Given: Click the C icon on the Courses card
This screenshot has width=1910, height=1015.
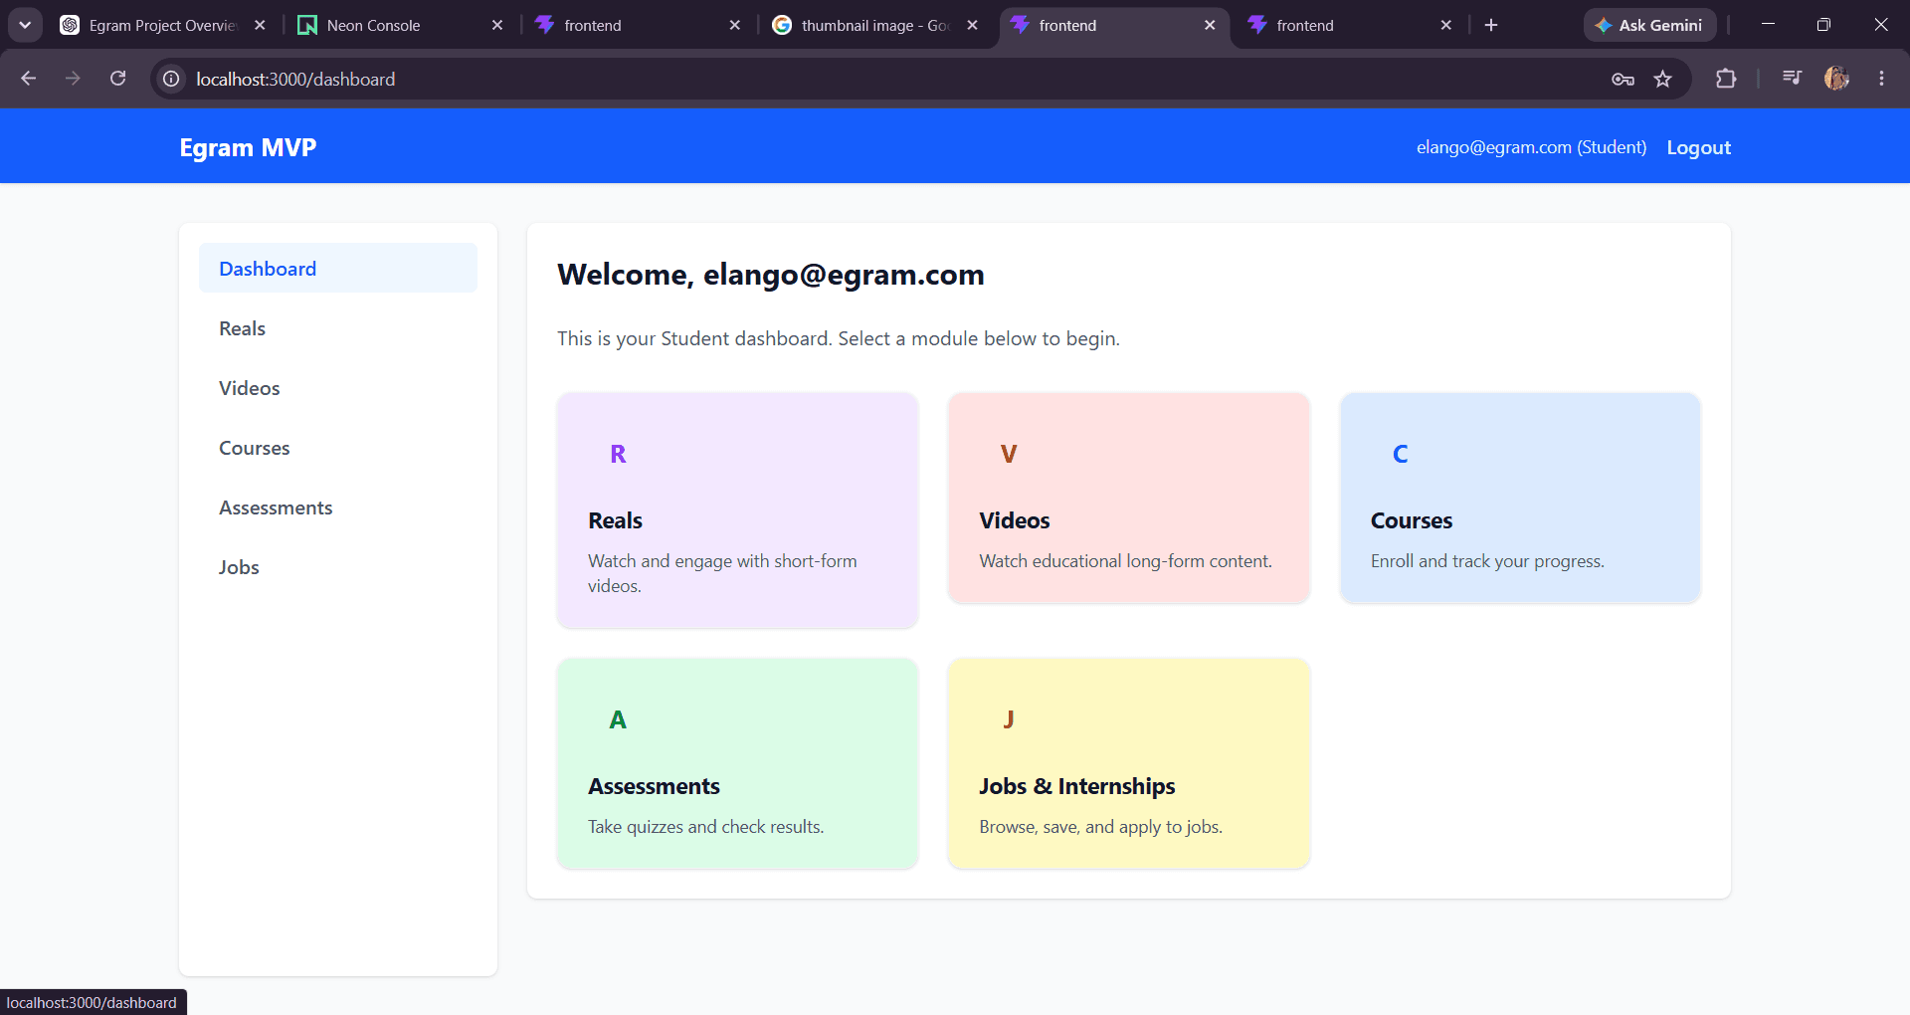Looking at the screenshot, I should tap(1400, 454).
